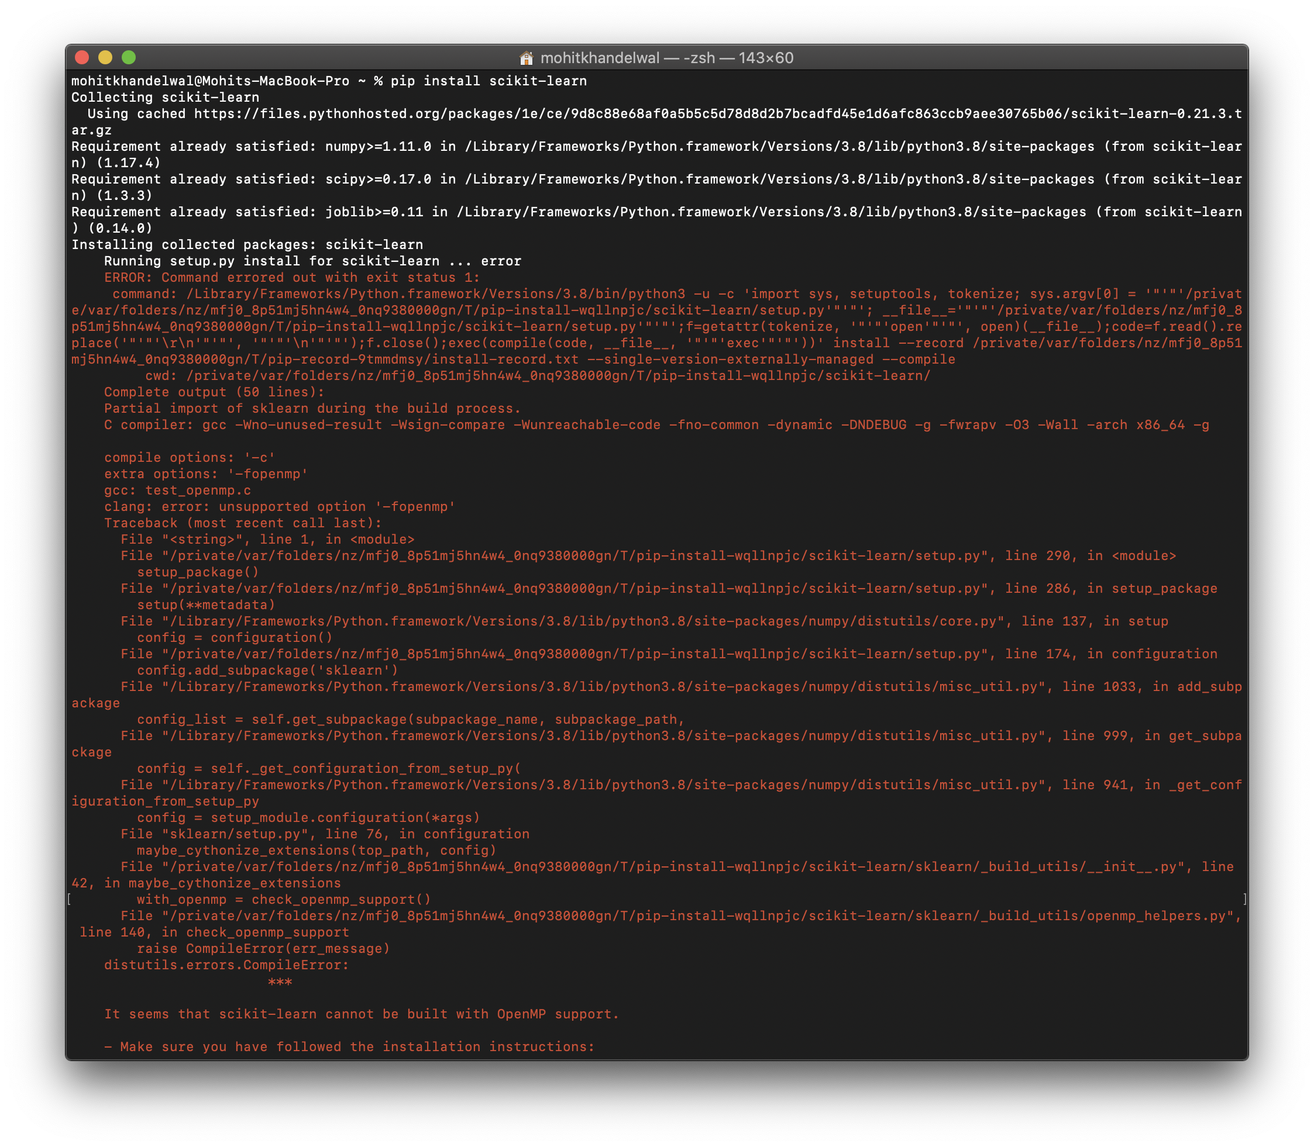Click the 'scipy>=0.17.0' requirement text
Image resolution: width=1314 pixels, height=1147 pixels.
coord(378,179)
